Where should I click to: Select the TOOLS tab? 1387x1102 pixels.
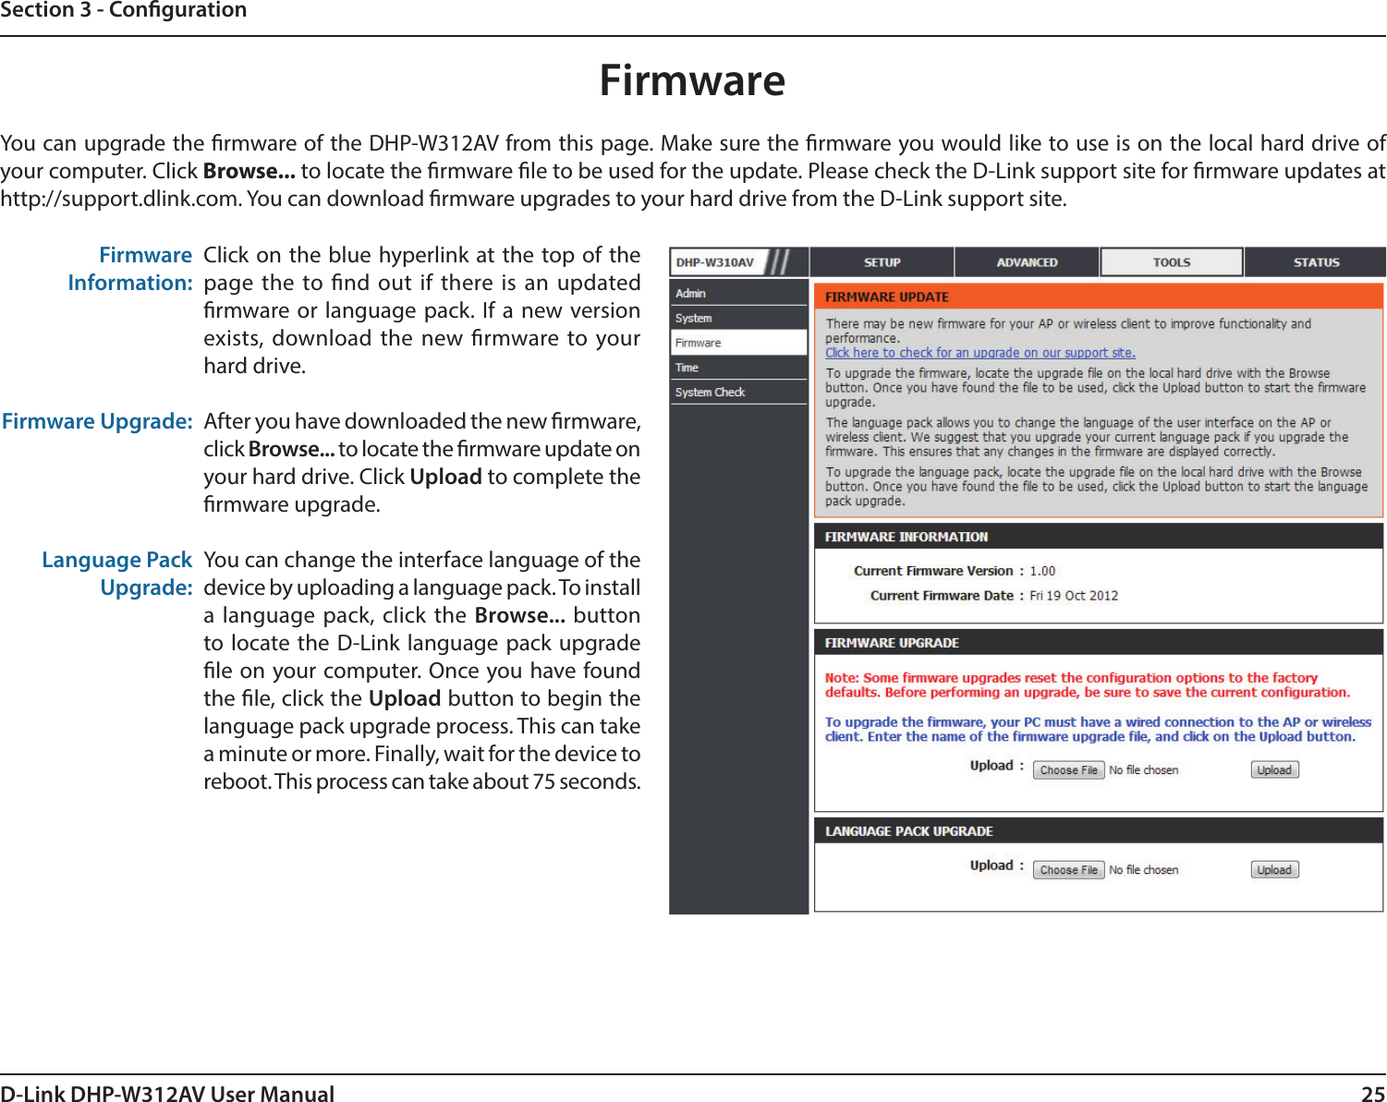[x=1172, y=262]
